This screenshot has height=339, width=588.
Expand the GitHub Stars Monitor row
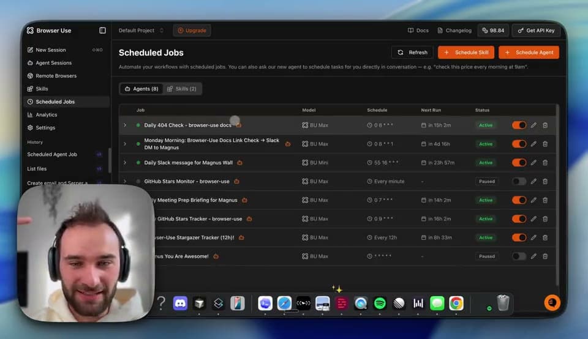tap(125, 181)
